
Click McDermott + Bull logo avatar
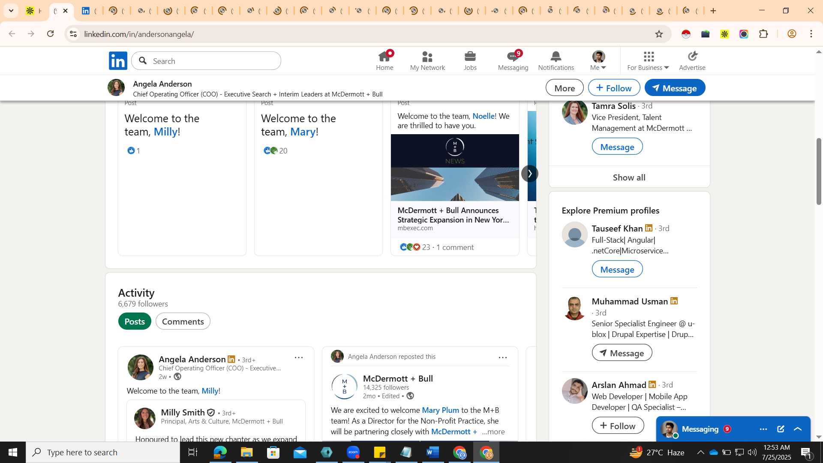tap(344, 386)
